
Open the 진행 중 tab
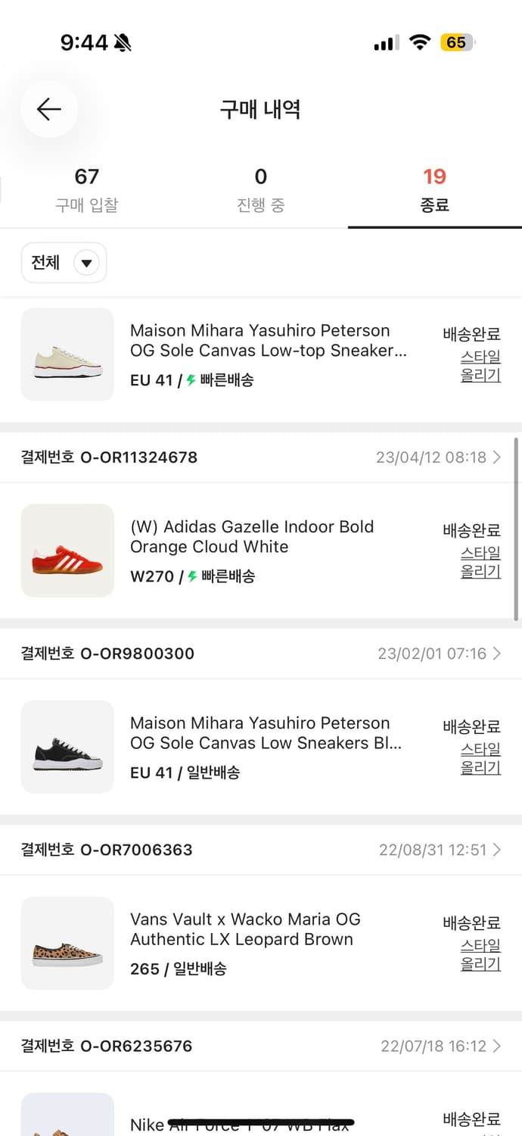coord(261,184)
